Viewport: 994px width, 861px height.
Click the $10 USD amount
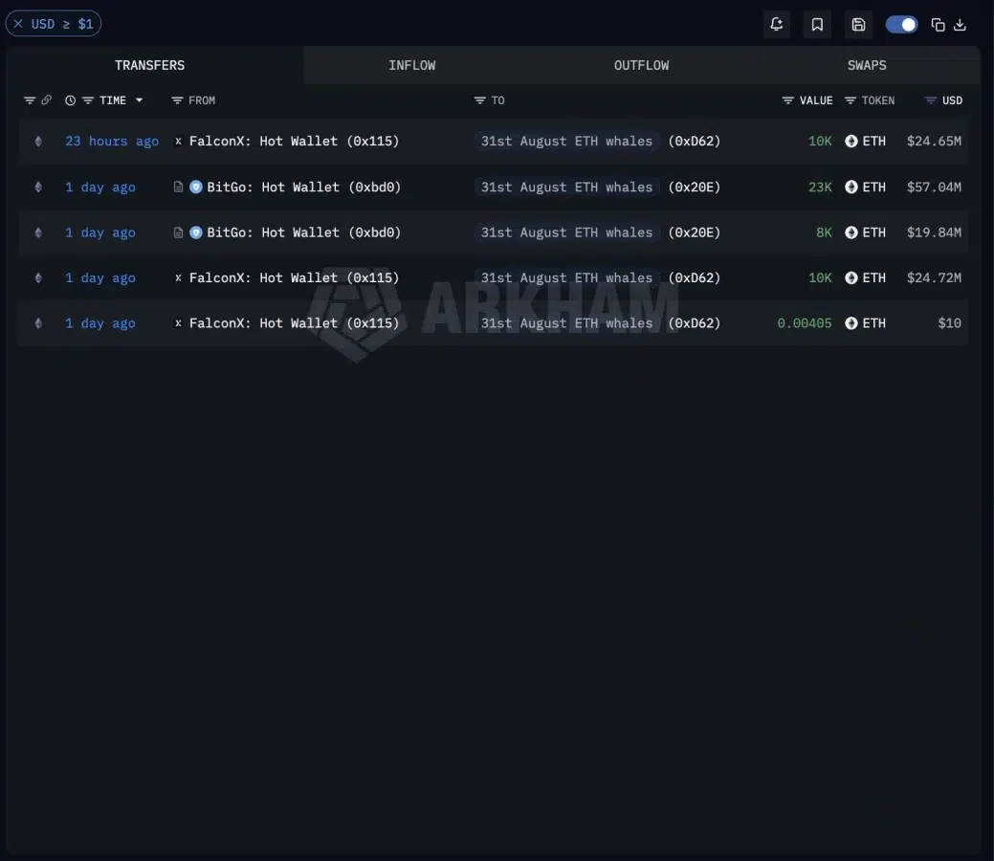point(949,323)
